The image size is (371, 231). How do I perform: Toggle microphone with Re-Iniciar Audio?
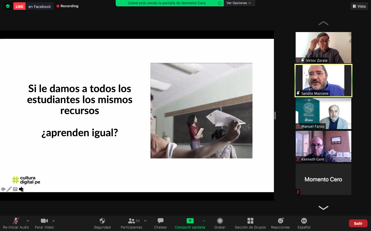coord(16,221)
